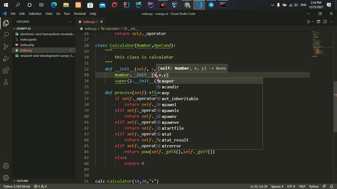337x189 pixels.
Task: Choose 'strerror' autocomplete suggestion
Action: (x=209, y=146)
